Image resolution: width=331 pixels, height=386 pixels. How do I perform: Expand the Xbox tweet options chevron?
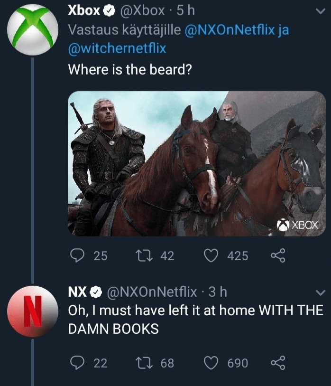pos(320,13)
